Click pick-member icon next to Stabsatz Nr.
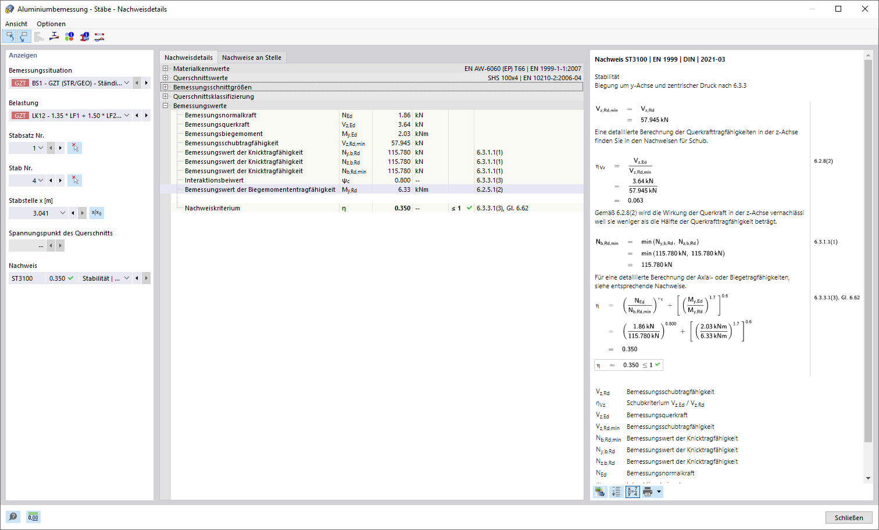Screen dimensions: 879x530 pos(74,148)
